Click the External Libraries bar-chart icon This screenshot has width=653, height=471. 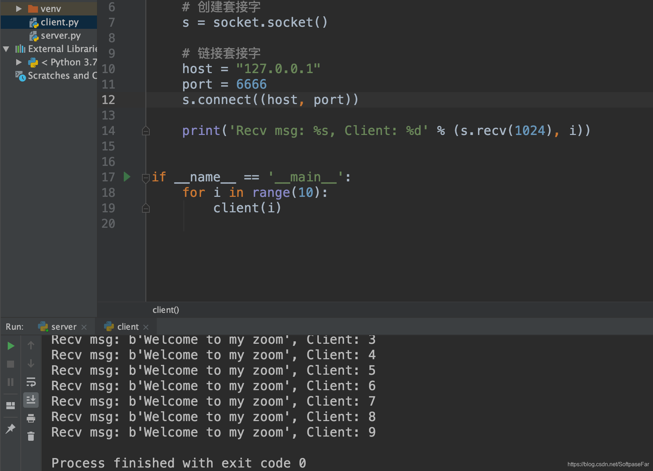coord(20,49)
